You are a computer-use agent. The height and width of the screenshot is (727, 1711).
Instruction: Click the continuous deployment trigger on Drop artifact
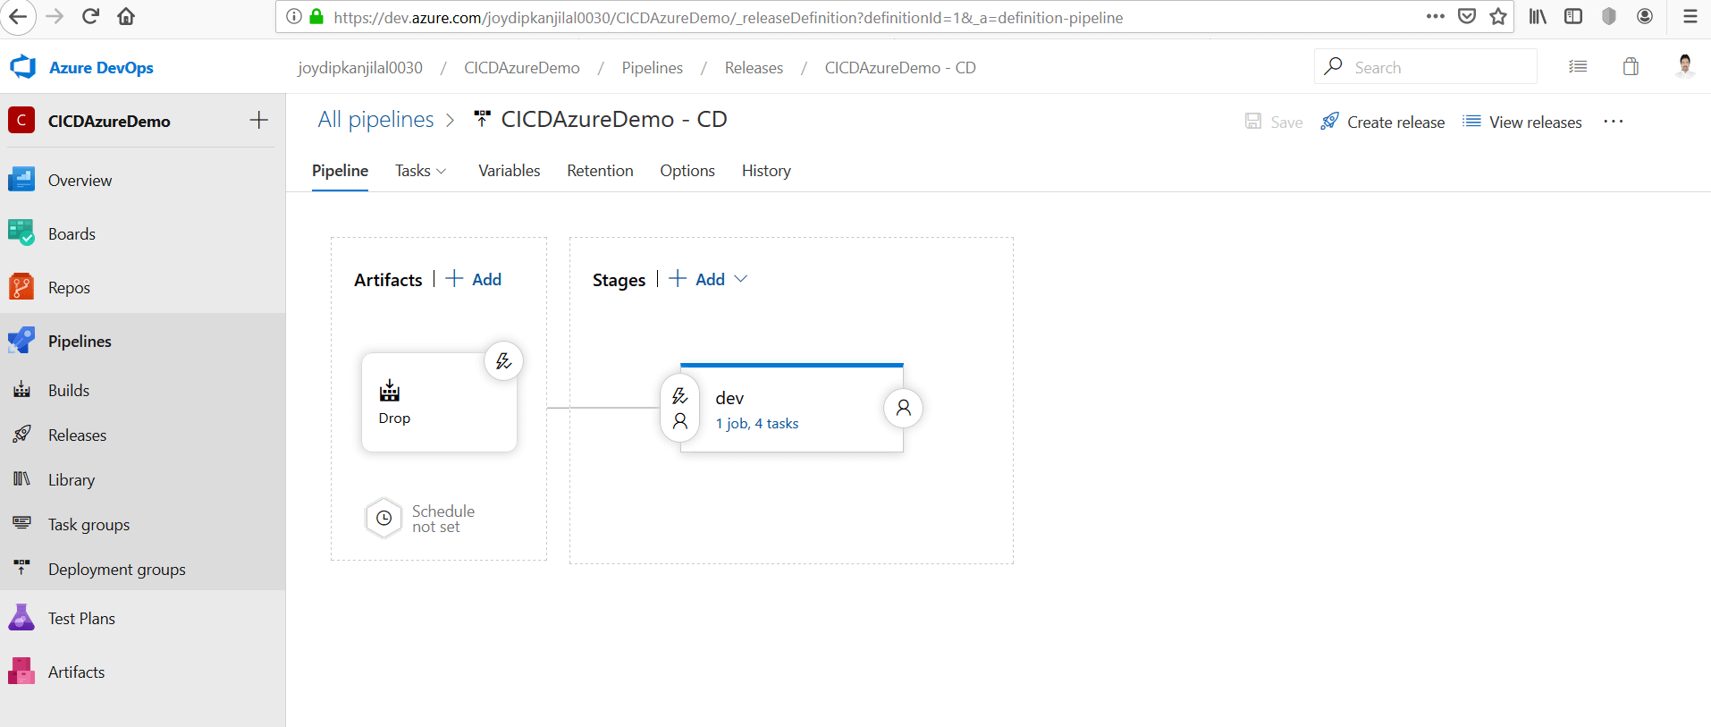coord(504,361)
